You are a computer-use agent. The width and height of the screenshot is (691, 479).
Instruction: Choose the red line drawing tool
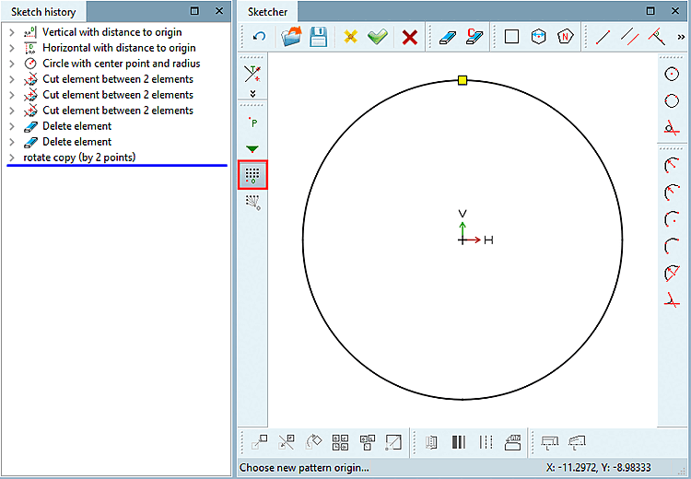[603, 37]
